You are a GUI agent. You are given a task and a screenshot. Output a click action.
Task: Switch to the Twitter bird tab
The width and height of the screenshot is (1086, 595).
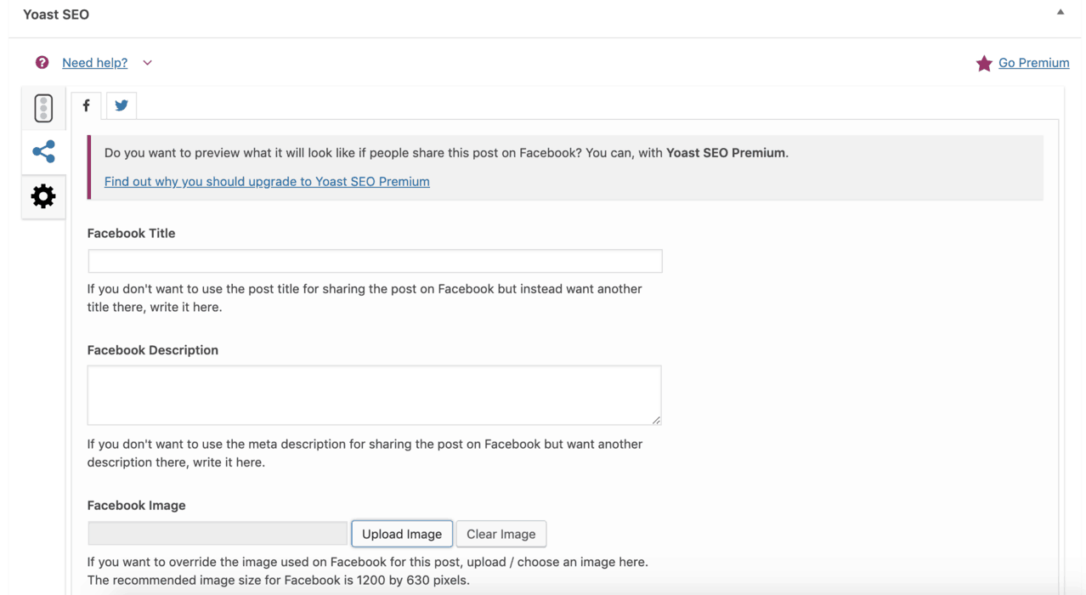pos(122,105)
